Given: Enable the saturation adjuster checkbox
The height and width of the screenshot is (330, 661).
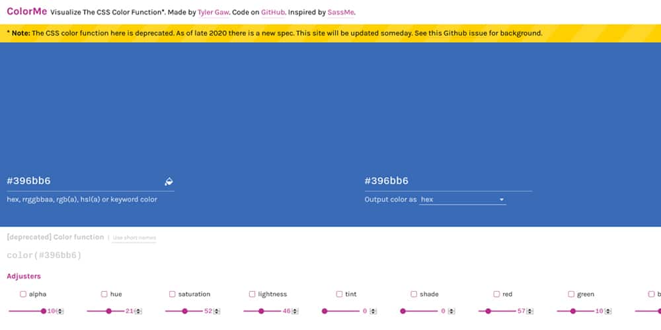Looking at the screenshot, I should tap(172, 294).
